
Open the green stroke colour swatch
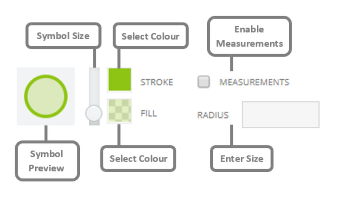pyautogui.click(x=119, y=80)
